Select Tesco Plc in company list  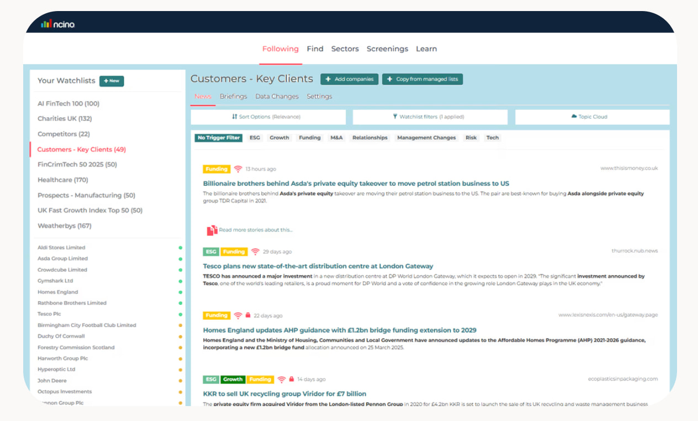pyautogui.click(x=49, y=314)
